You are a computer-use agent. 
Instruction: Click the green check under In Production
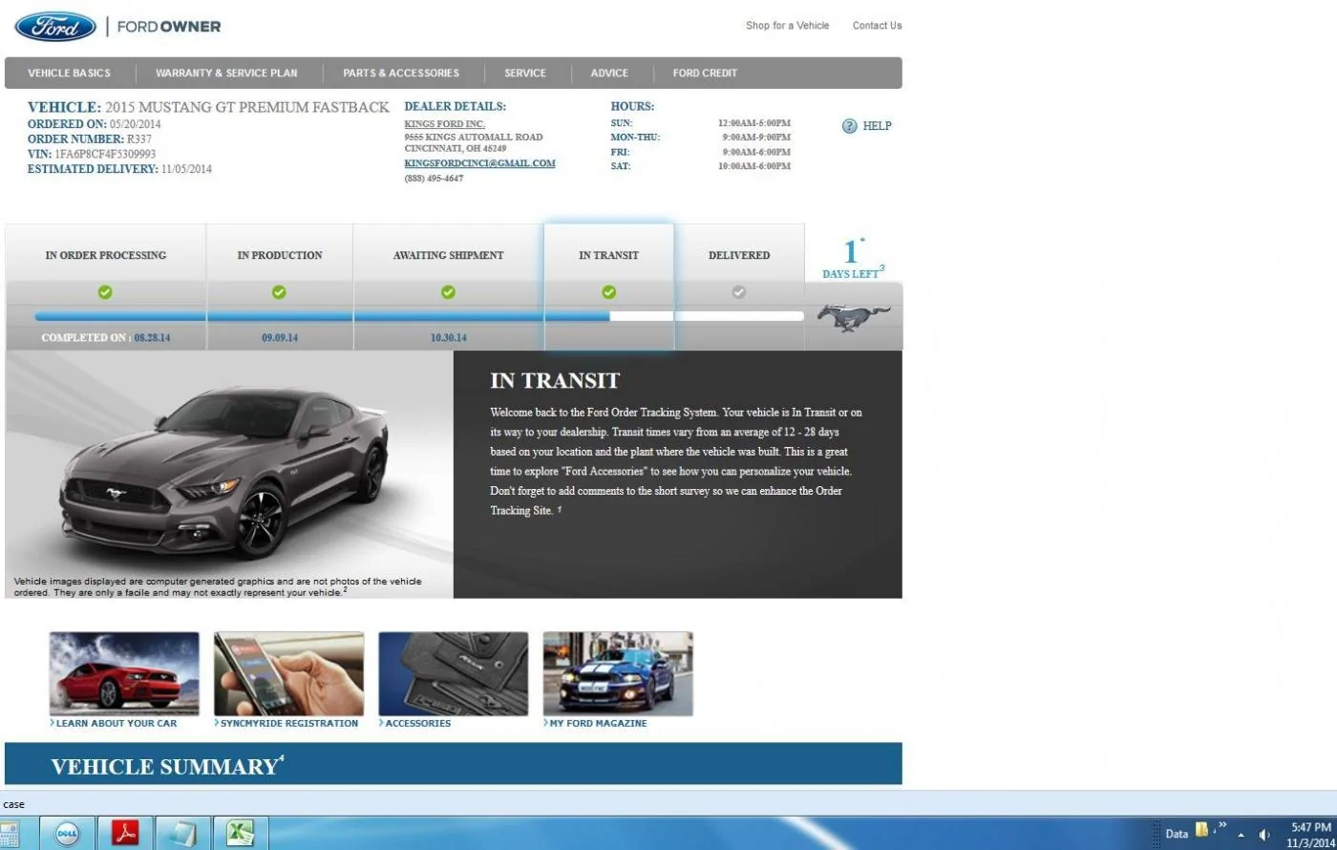[x=279, y=292]
